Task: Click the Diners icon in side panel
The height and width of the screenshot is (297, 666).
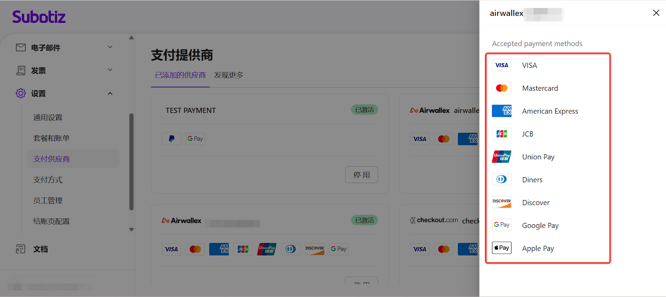Action: pyautogui.click(x=502, y=180)
